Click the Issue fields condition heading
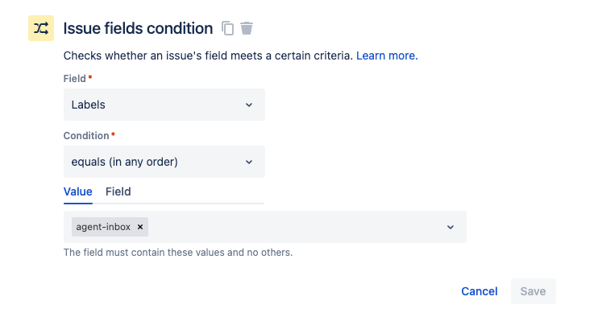 pos(139,28)
